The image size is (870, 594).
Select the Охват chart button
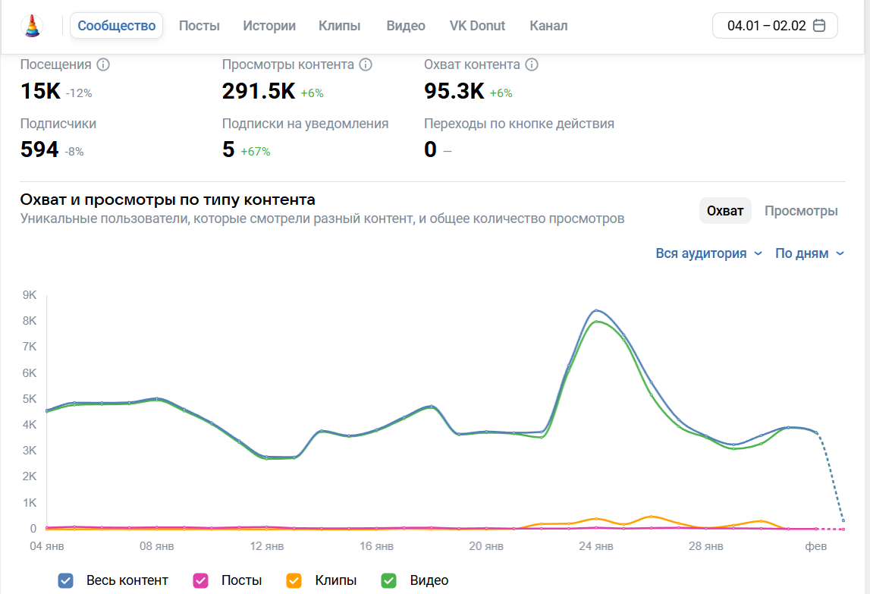[725, 211]
